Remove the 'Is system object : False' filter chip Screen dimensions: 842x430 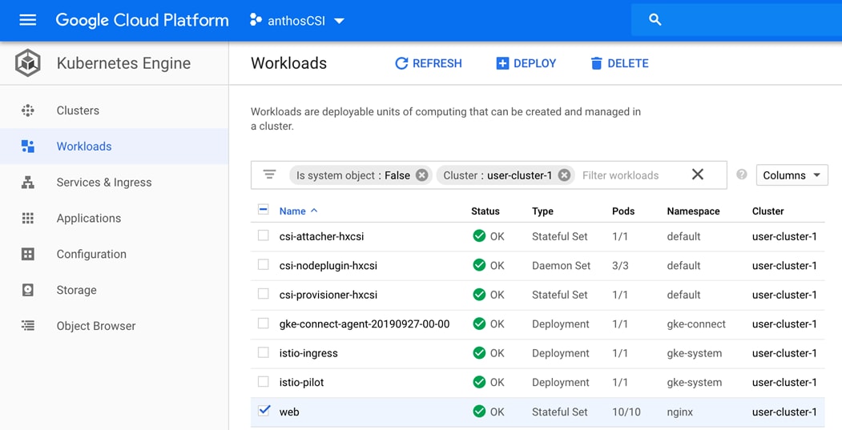tap(422, 175)
